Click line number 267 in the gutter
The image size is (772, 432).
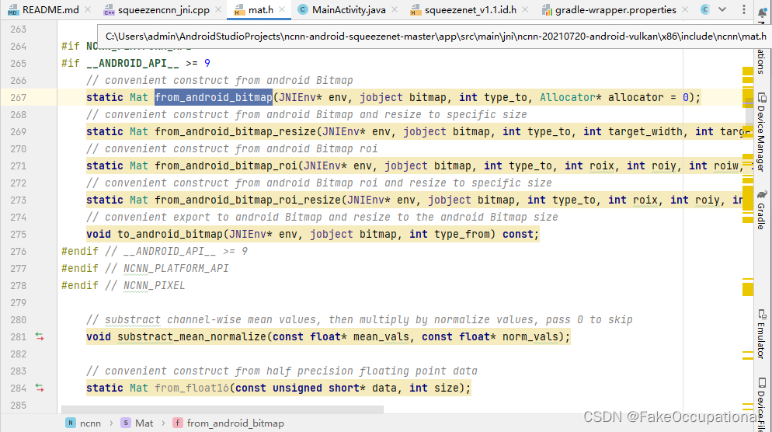(18, 98)
